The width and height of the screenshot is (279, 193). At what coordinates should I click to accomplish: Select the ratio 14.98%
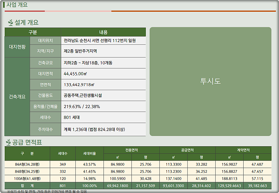90,179
